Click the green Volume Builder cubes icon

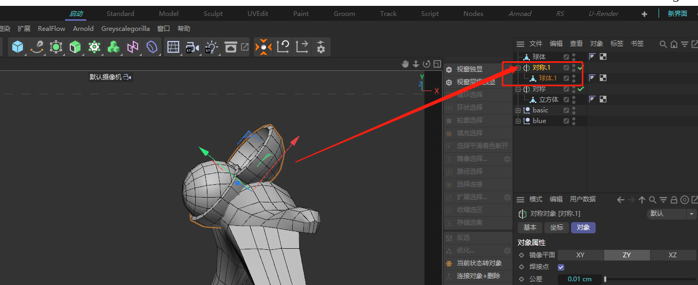114,47
